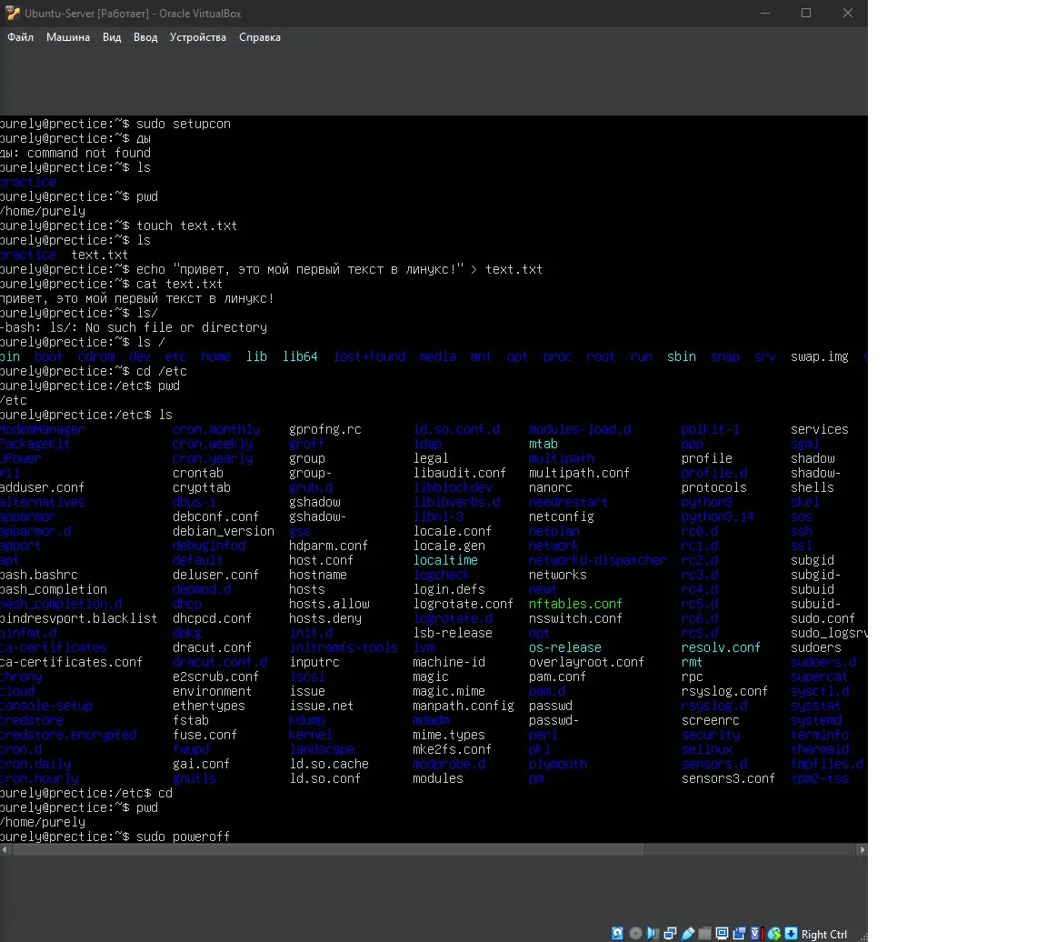Image resolution: width=1047 pixels, height=942 pixels.
Task: Click the optical disk indicator in status bar
Action: pyautogui.click(x=635, y=933)
